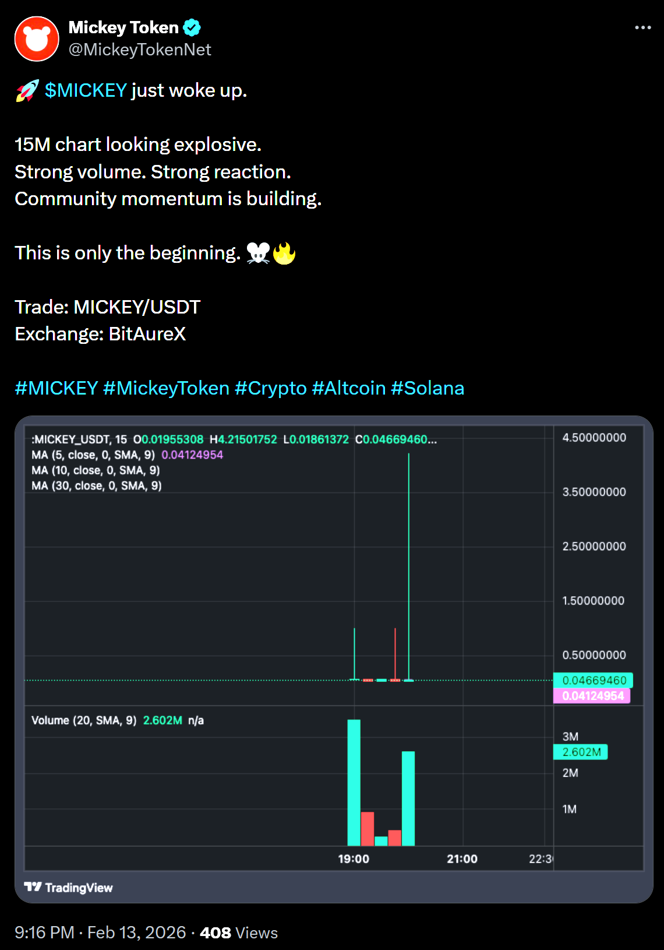The height and width of the screenshot is (950, 664).
Task: Open the three-dot more options menu
Action: [x=642, y=27]
